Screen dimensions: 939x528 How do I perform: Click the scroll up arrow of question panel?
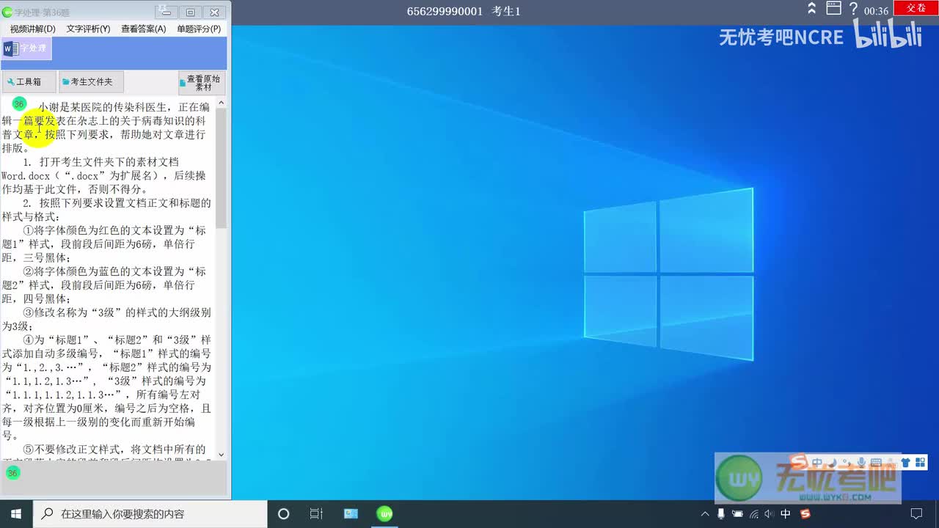pos(222,103)
